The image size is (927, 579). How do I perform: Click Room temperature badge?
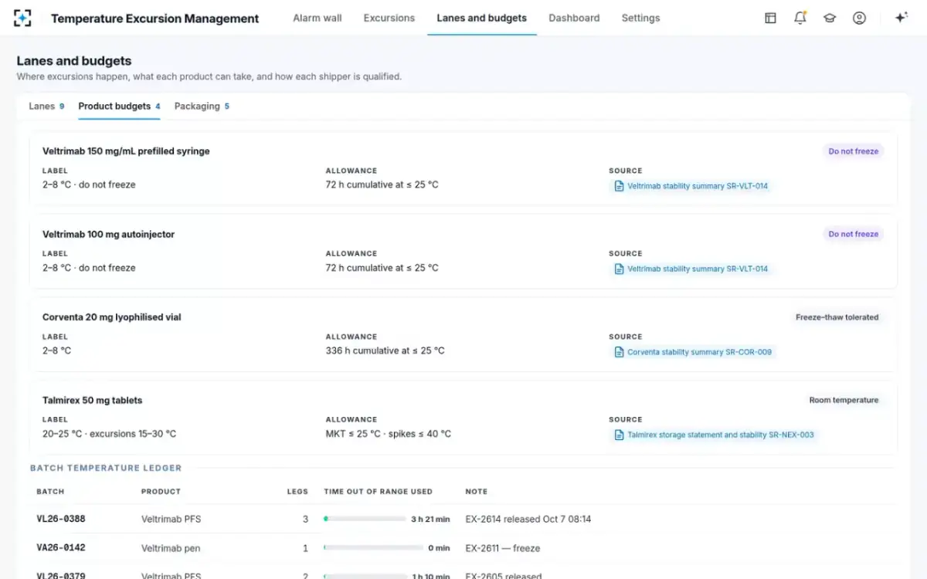point(844,400)
